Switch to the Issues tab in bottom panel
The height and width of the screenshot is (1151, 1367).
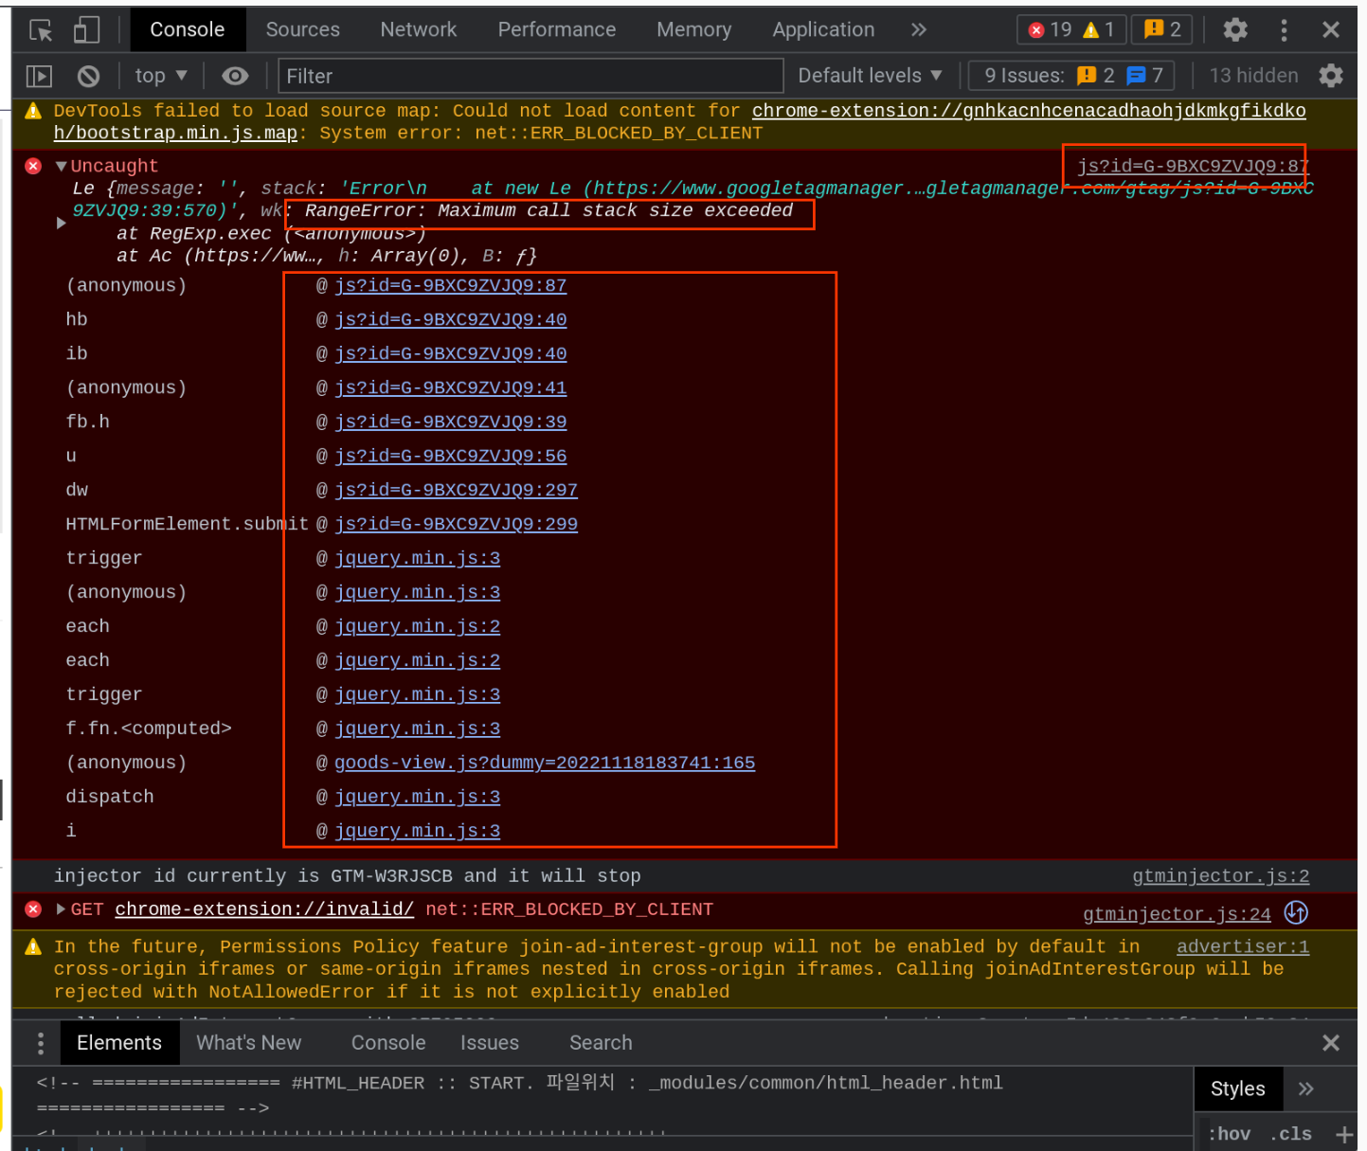pyautogui.click(x=490, y=1042)
